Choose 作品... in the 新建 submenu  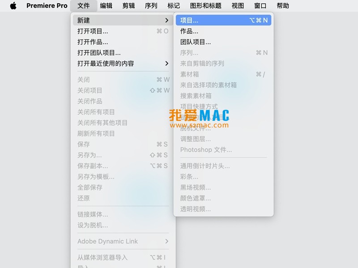coord(223,31)
